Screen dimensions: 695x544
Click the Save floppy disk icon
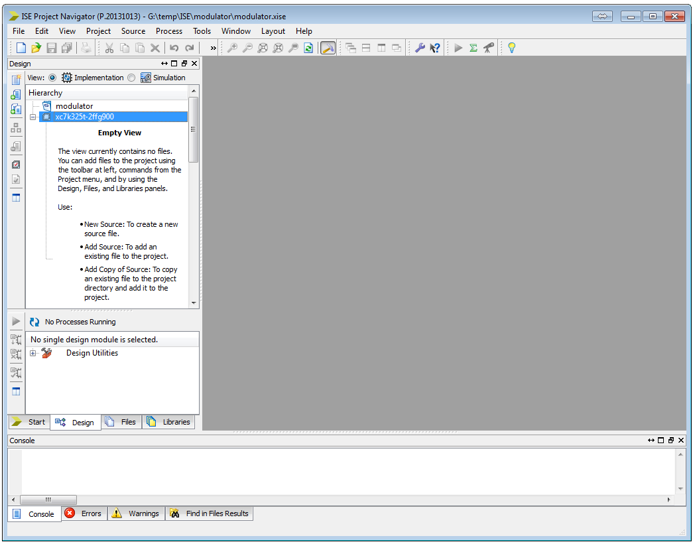coord(52,48)
